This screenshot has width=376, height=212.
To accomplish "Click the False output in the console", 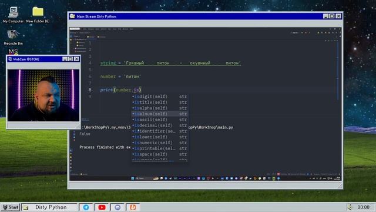I will 85,134.
